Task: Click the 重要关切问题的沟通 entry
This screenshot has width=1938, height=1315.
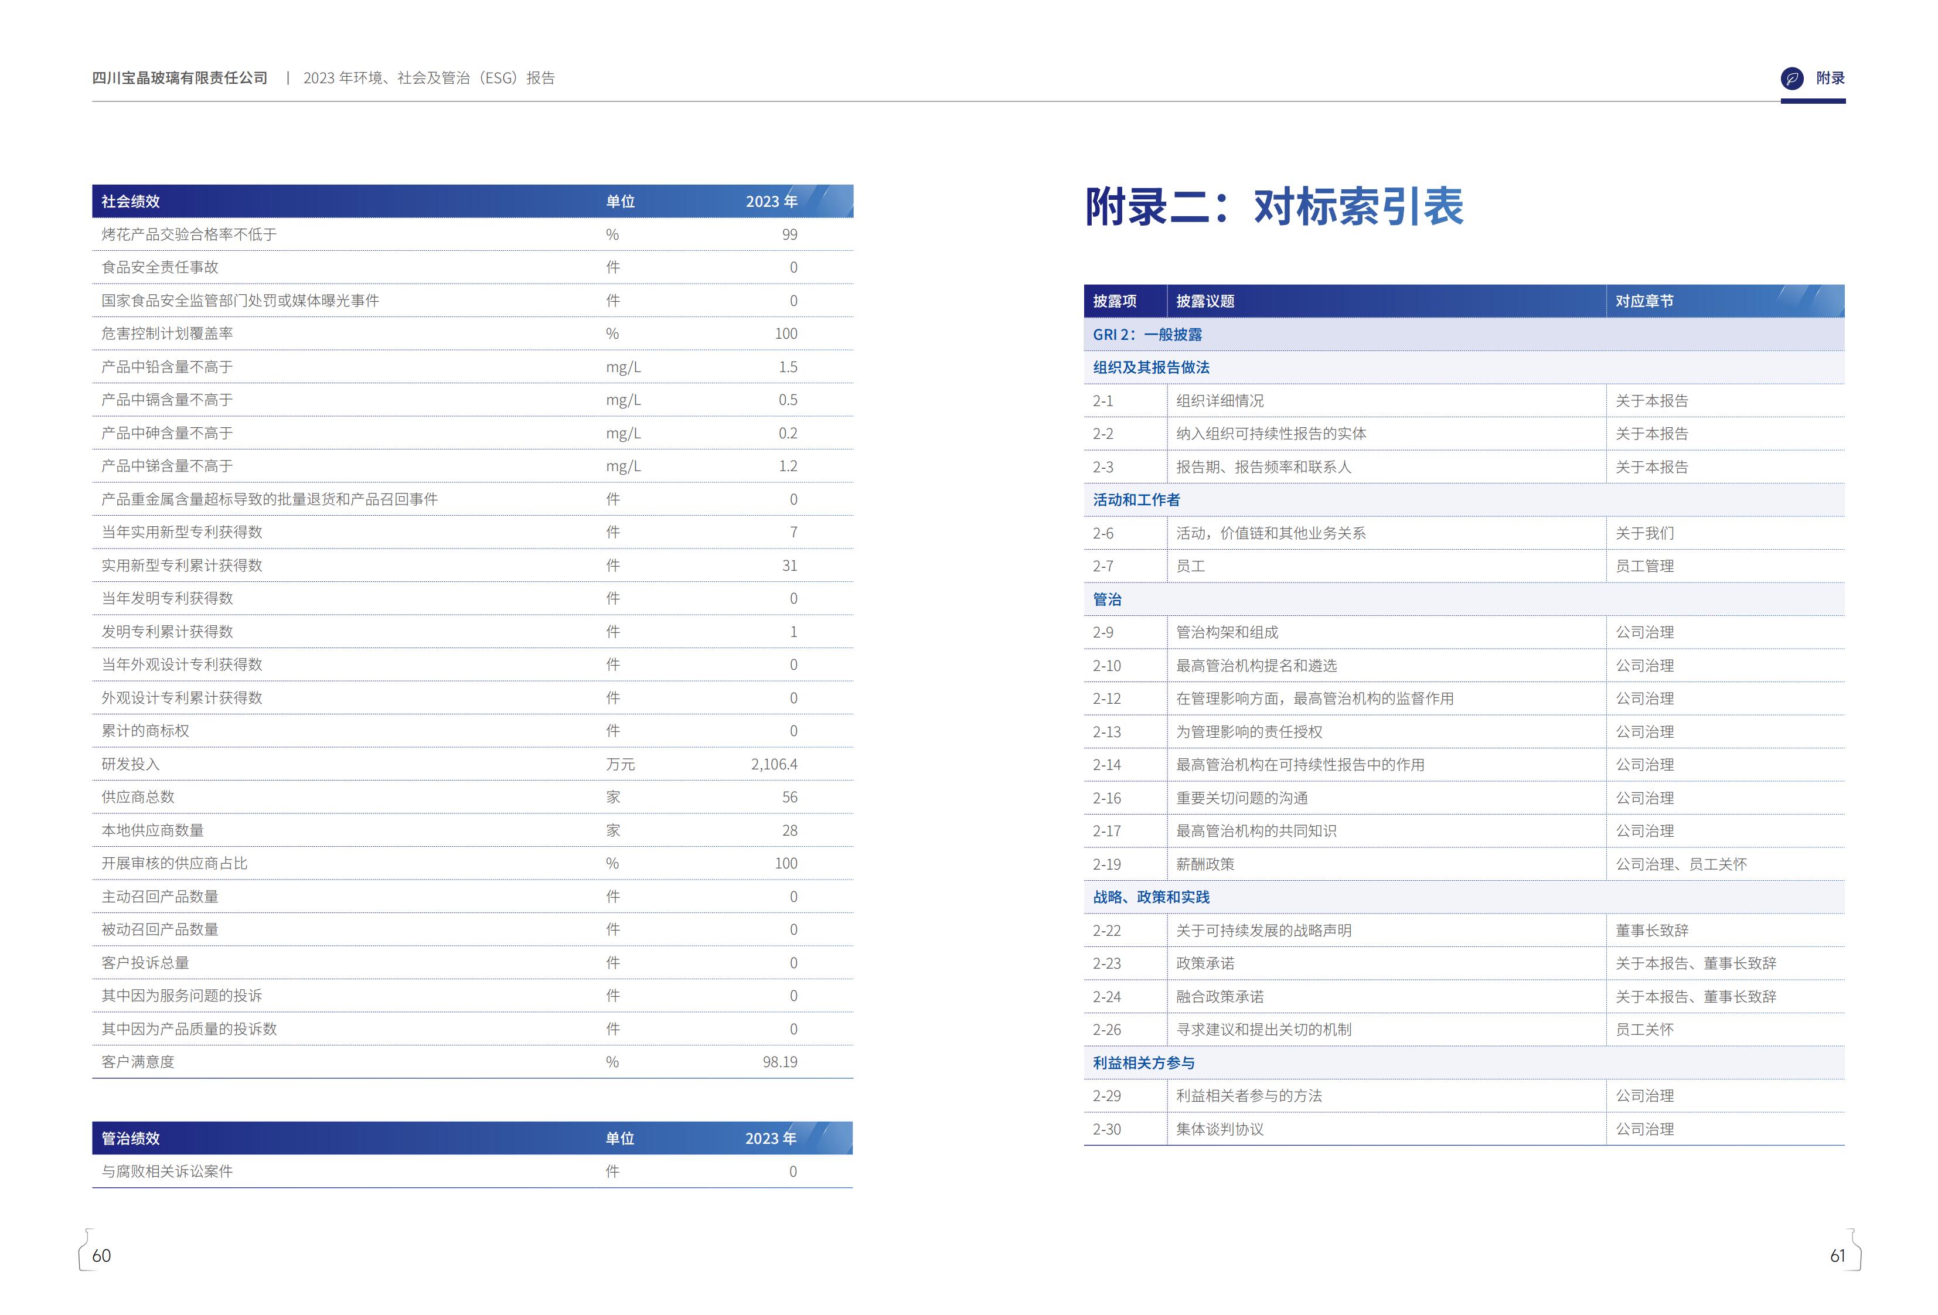Action: click(1242, 798)
